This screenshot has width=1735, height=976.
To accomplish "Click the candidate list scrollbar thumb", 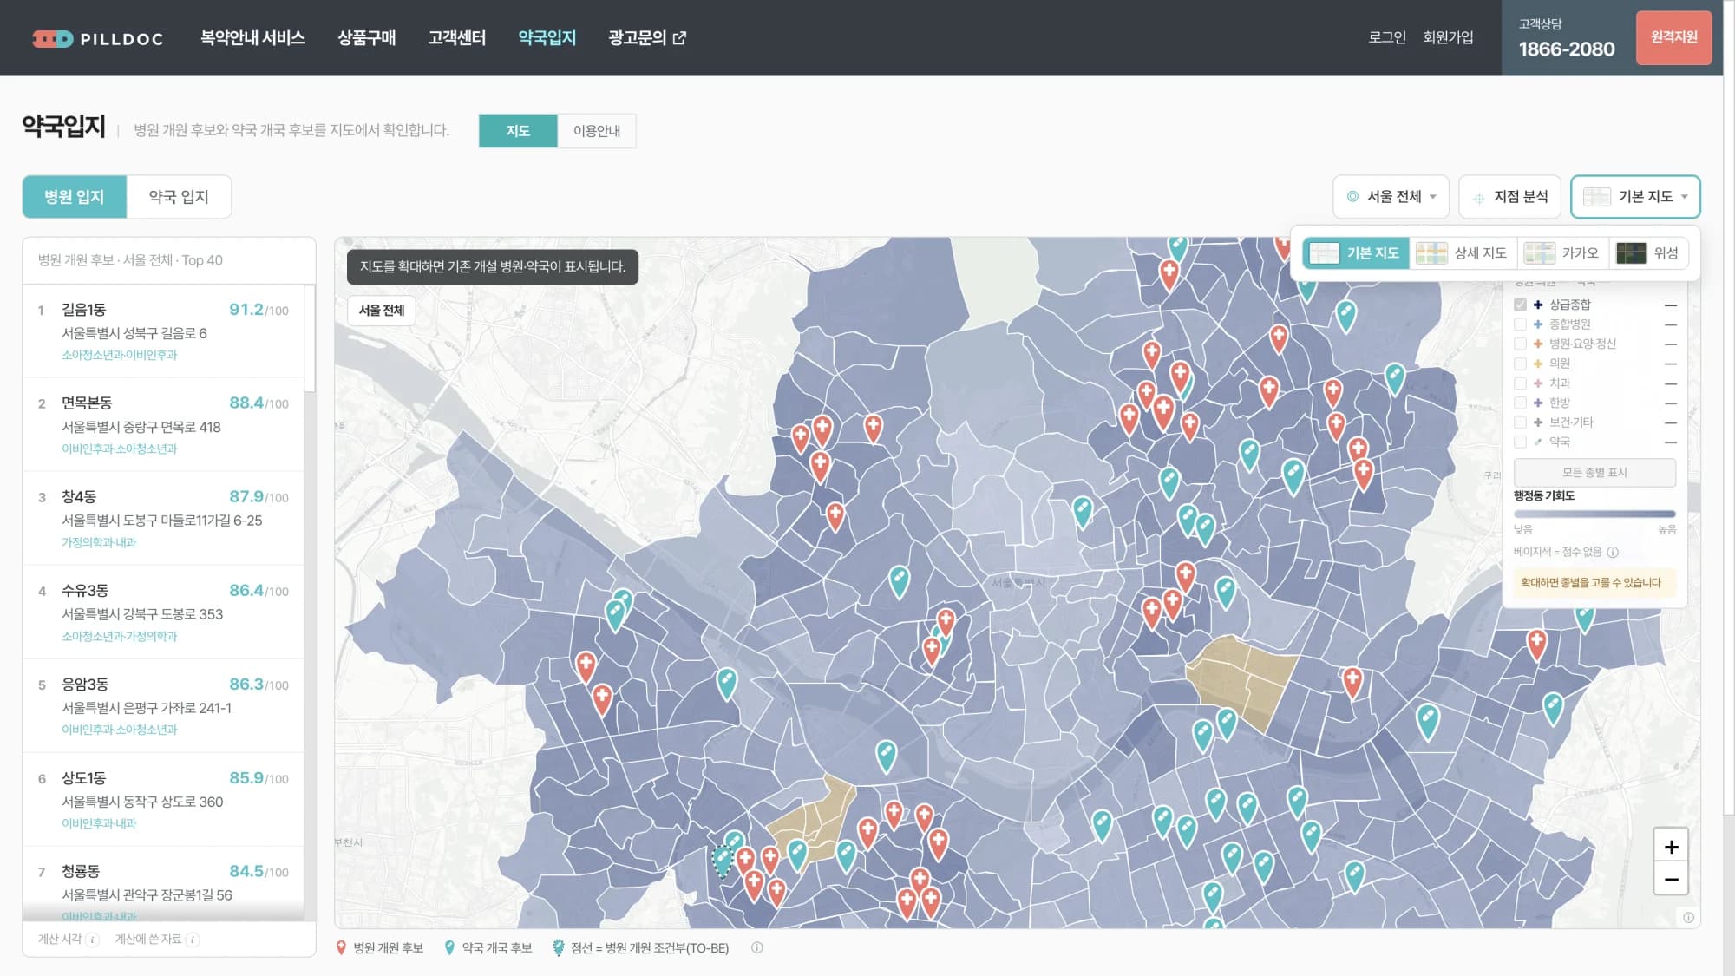I will (310, 338).
